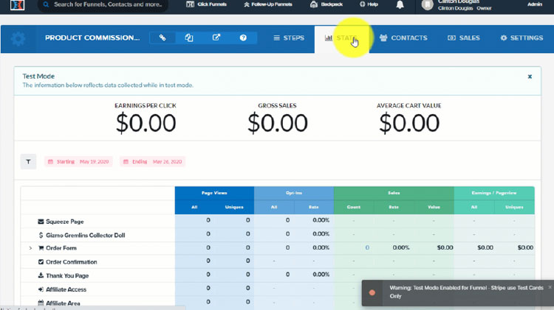Open Clinton Douglas account avatar
Screen dimensions: 554x310
click(x=427, y=4)
